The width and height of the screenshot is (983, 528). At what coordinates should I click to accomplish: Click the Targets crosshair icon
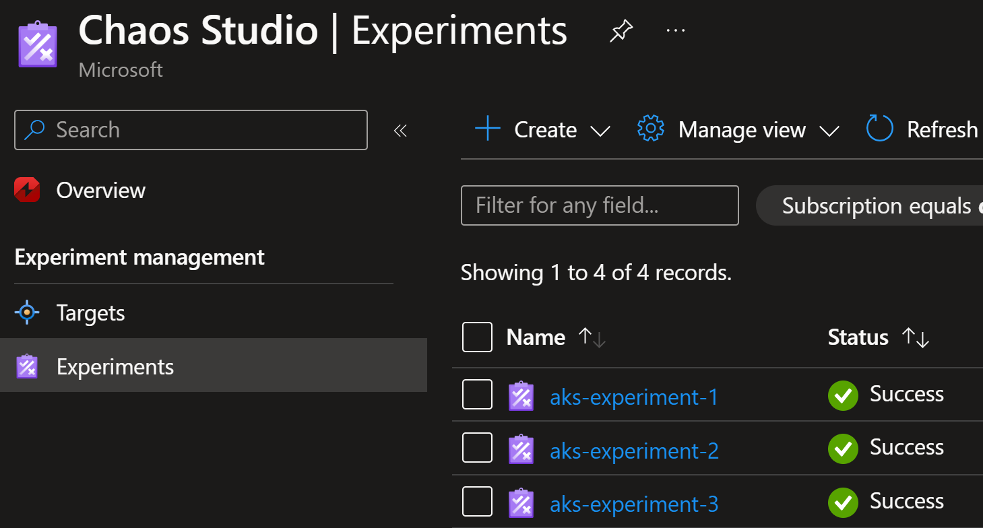(x=27, y=312)
